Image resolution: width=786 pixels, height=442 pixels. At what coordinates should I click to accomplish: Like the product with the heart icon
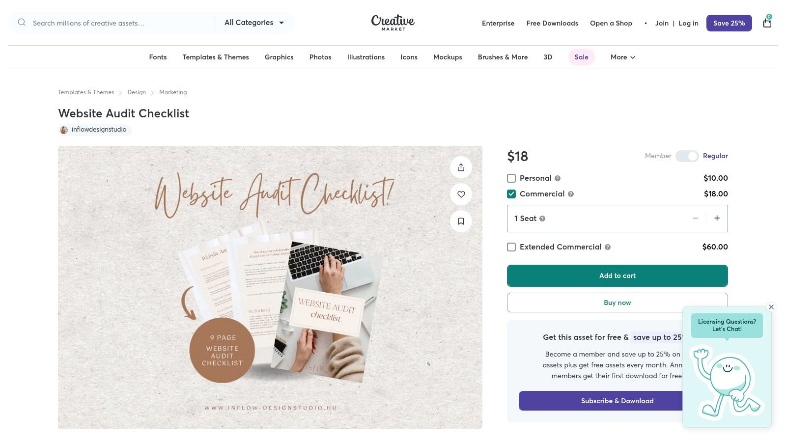[x=461, y=194]
